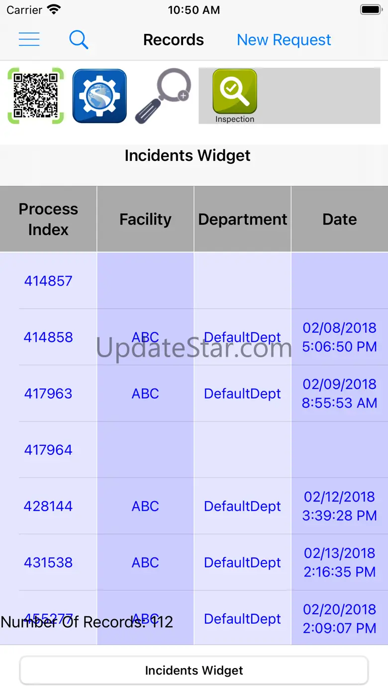
Task: Select the Department column header
Action: 243,219
